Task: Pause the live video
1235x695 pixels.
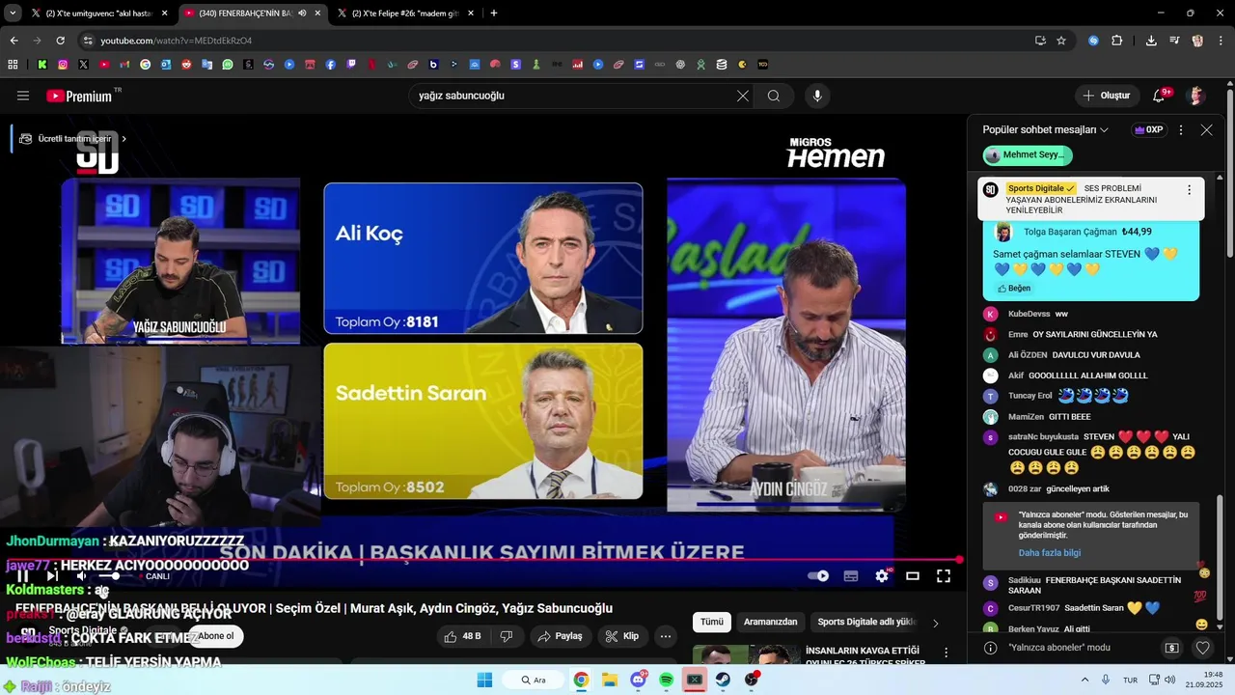Action: click(23, 576)
